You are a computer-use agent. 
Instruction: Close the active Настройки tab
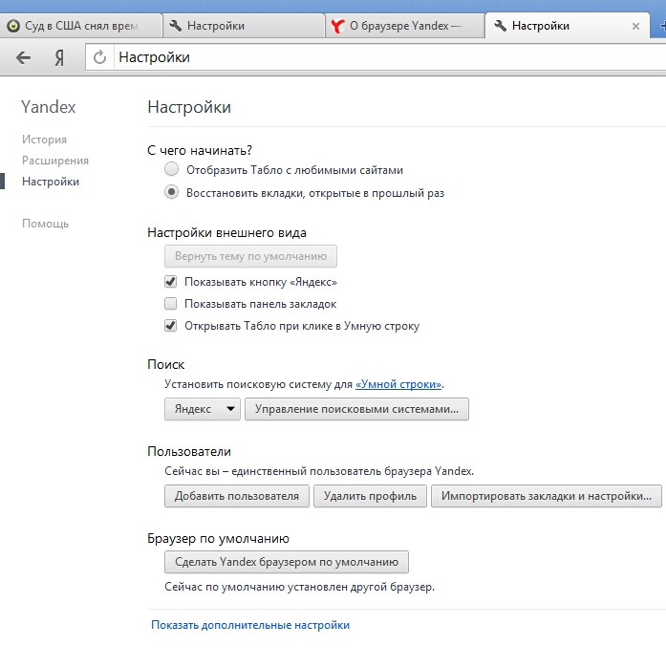(x=635, y=27)
